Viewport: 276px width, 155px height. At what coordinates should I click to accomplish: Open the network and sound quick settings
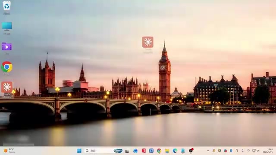[x=256, y=151]
